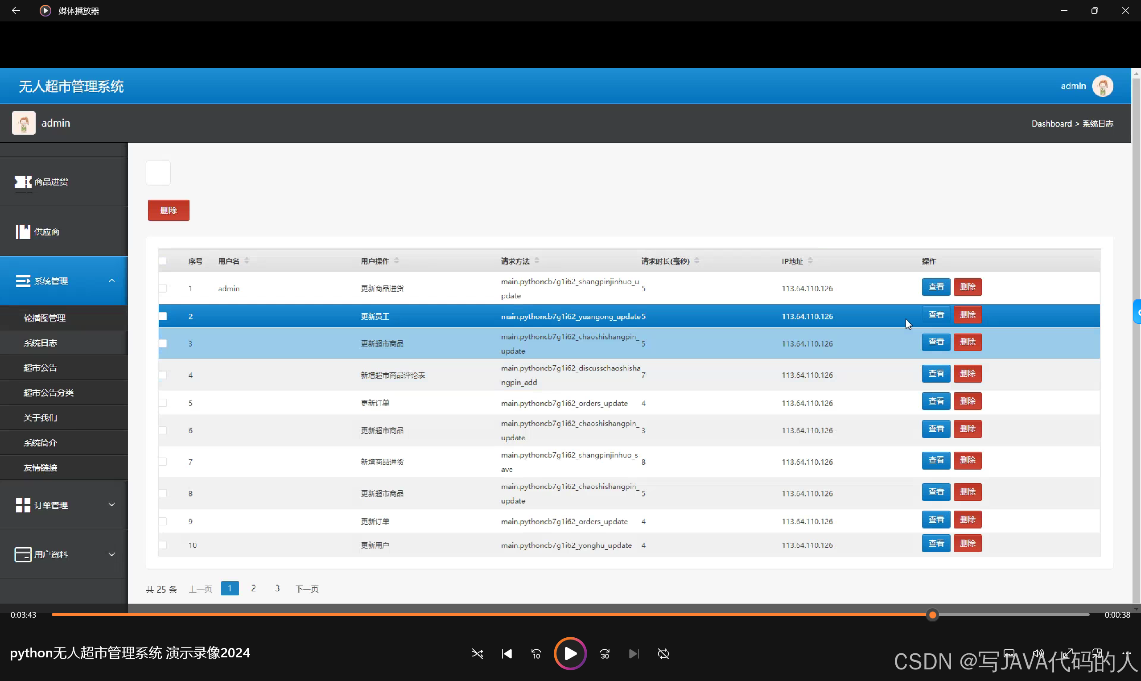Open 供应商 sidebar section
The height and width of the screenshot is (681, 1141).
pos(46,232)
